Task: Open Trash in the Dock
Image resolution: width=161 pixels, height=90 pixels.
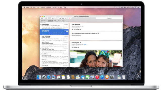Action: coord(124,77)
